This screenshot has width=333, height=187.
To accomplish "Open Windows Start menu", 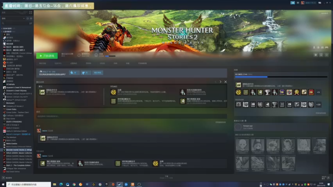I will (x=3, y=185).
